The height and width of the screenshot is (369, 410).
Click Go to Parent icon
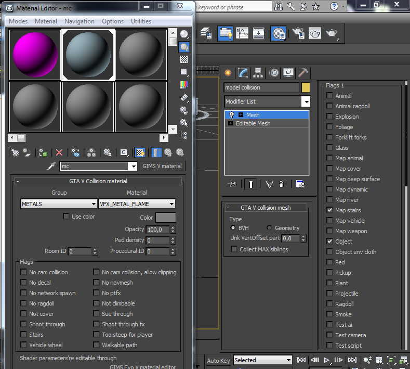coord(168,152)
